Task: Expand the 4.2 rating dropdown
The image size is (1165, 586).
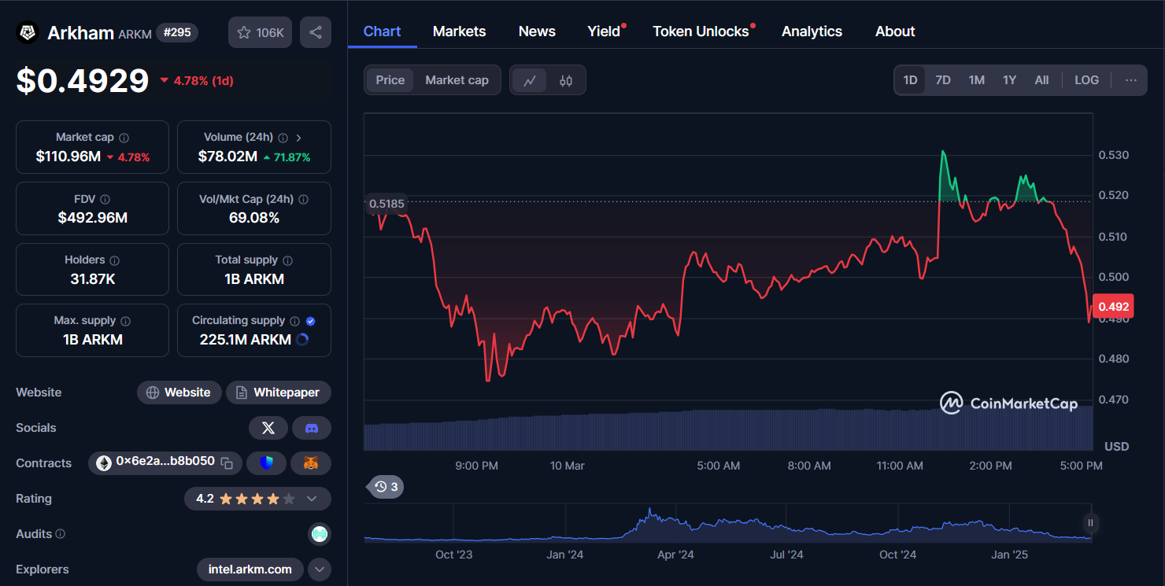Action: point(312,499)
